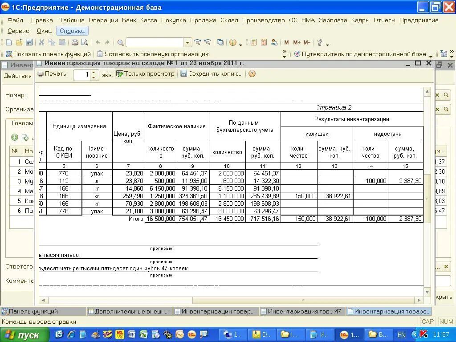Open Путеводитель по демонстрационной базе dropdown arrow

tap(431, 56)
